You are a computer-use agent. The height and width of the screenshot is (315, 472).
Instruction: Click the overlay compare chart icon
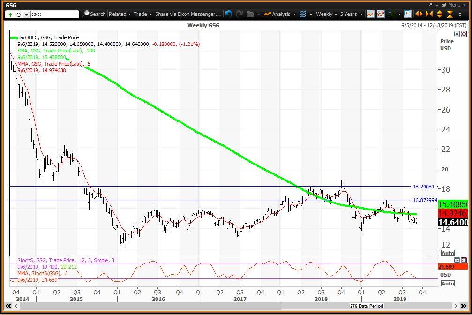pyautogui.click(x=381, y=14)
